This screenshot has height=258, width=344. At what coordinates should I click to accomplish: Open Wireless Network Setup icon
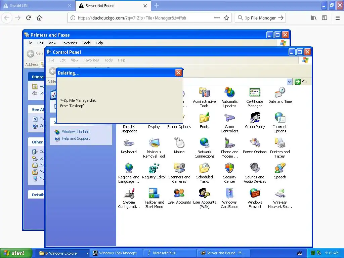280,198
